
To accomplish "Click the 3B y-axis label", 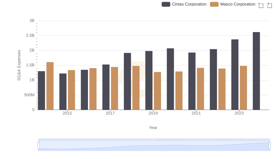I will tap(32, 21).
